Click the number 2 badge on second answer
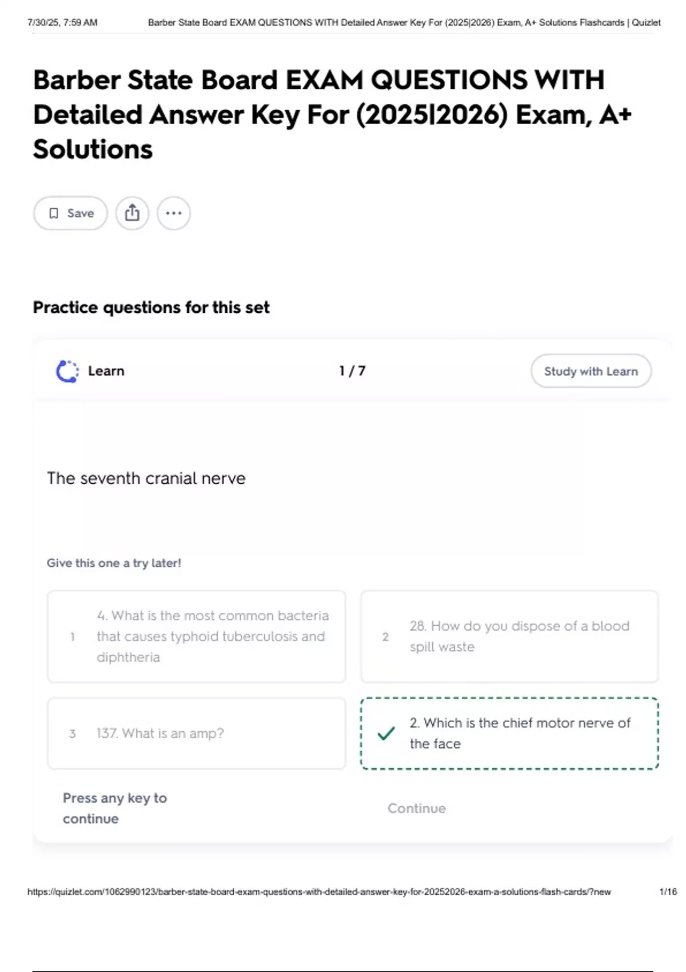 385,636
